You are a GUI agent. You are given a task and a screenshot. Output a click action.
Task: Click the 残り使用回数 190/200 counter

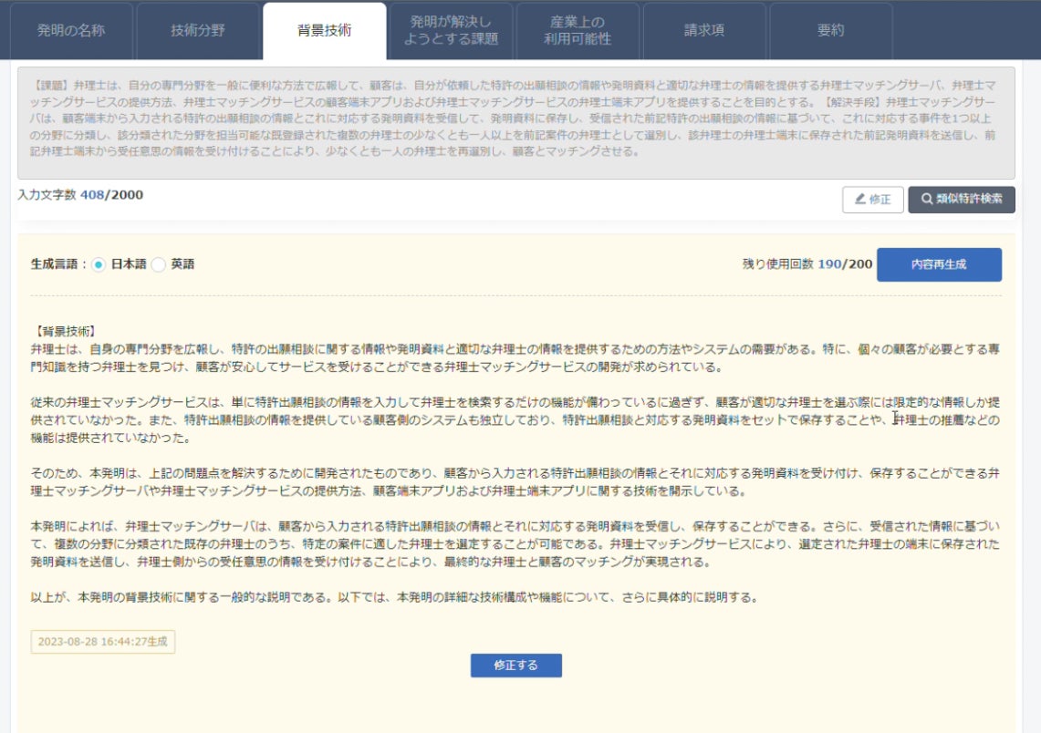point(807,264)
